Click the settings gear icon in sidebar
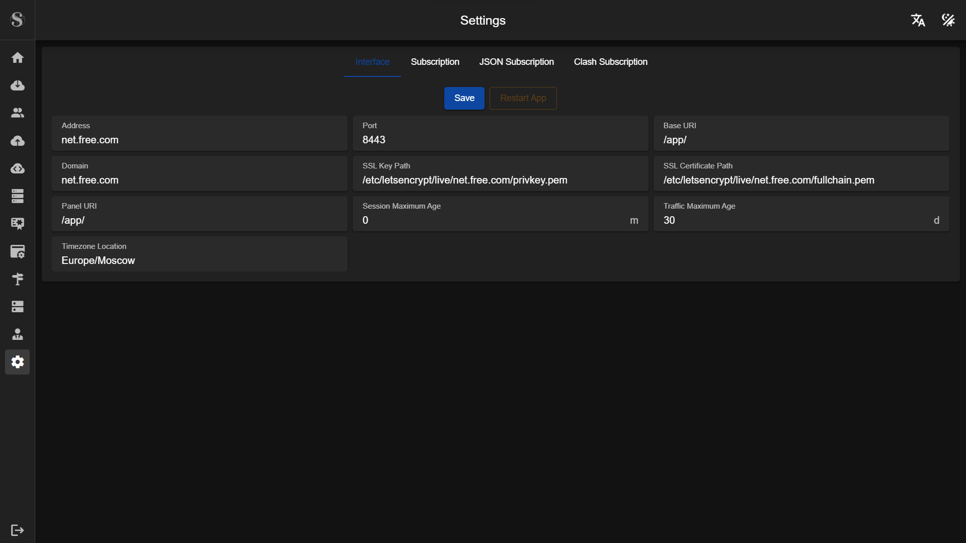The image size is (966, 543). [18, 362]
